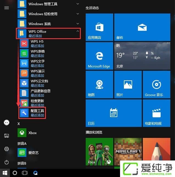Image resolution: width=175 pixels, height=177 pixels.
Task: Open the 日历 Calendar tile
Action: (113, 113)
